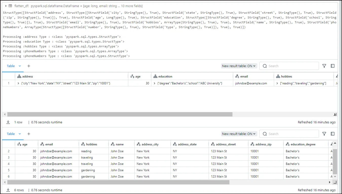This screenshot has height=194, width=342.
Task: Click the filter icon in upper table
Action: pos(324,66)
